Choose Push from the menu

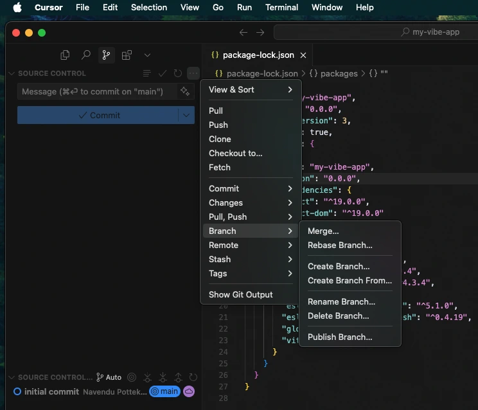pyautogui.click(x=251, y=125)
